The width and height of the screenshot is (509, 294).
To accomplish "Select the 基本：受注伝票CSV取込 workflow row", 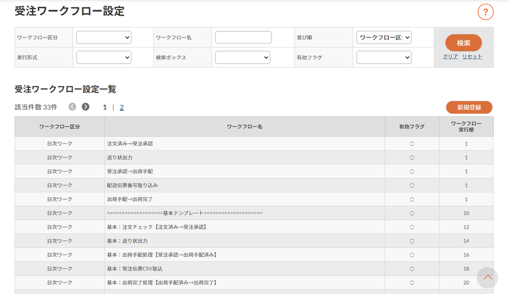I will pyautogui.click(x=254, y=269).
